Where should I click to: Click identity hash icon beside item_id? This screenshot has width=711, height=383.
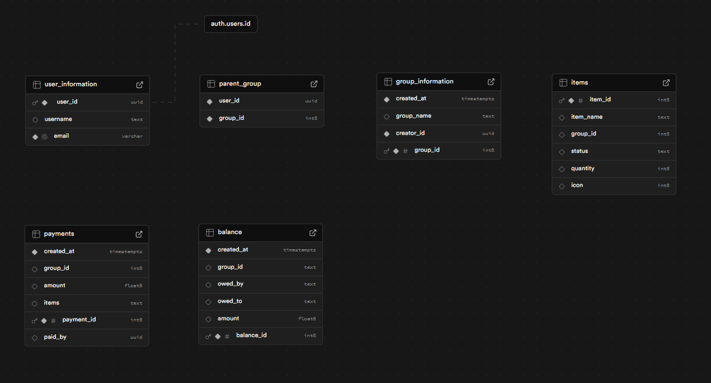coord(581,100)
